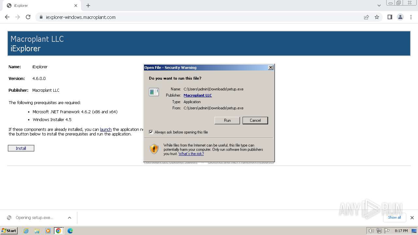
Task: Go back with the browser back arrow
Action: pos(7,17)
